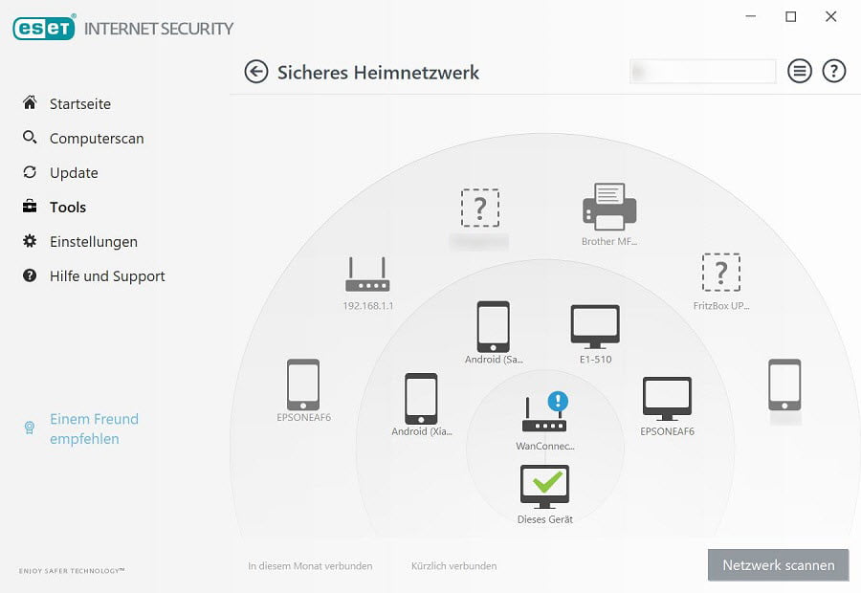861x593 pixels.
Task: Click the Hilfe und Support question icon
Action: (30, 275)
